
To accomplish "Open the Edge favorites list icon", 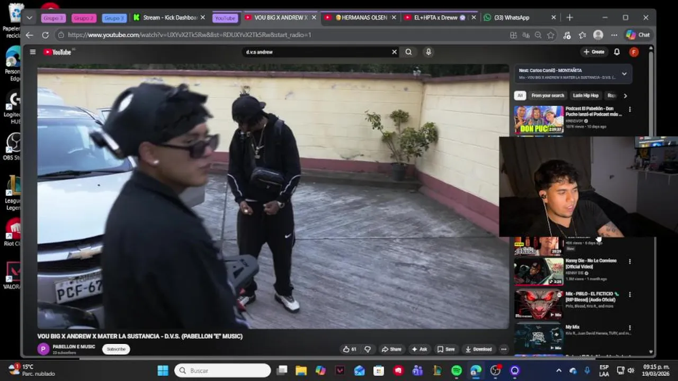I will [x=583, y=35].
